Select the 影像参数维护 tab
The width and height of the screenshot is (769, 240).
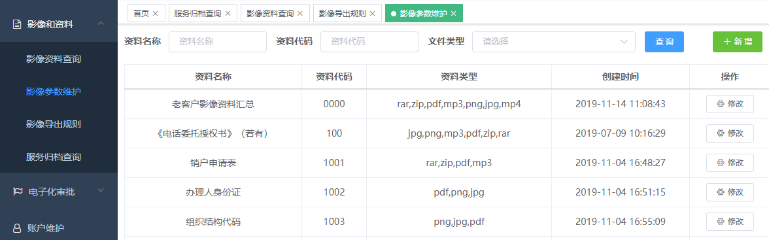point(423,13)
